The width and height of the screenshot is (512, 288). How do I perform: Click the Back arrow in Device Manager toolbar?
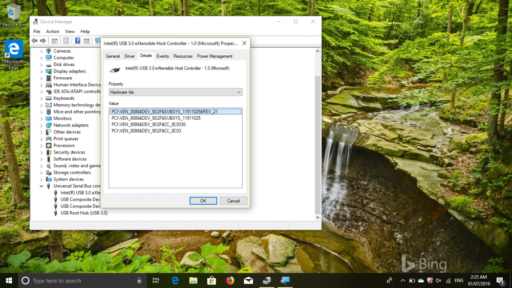pyautogui.click(x=35, y=41)
